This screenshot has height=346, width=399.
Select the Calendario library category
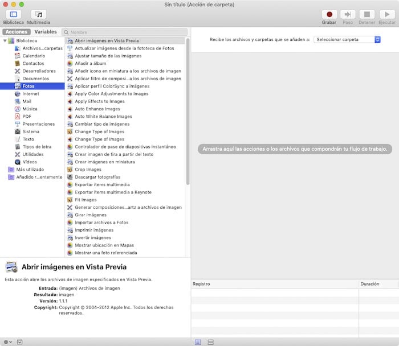point(34,56)
